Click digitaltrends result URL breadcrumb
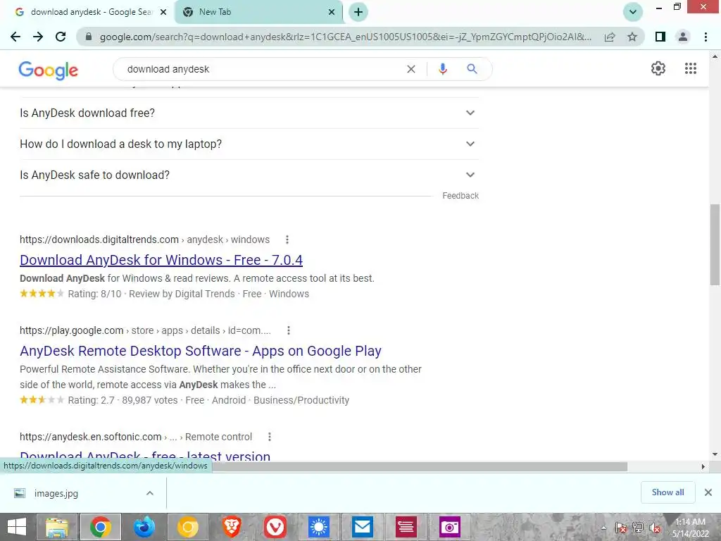The image size is (721, 541). pyautogui.click(x=144, y=240)
